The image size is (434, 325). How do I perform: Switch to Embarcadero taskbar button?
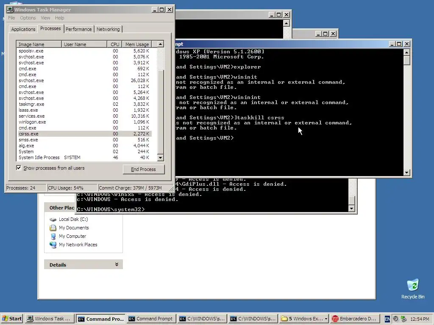click(355, 319)
